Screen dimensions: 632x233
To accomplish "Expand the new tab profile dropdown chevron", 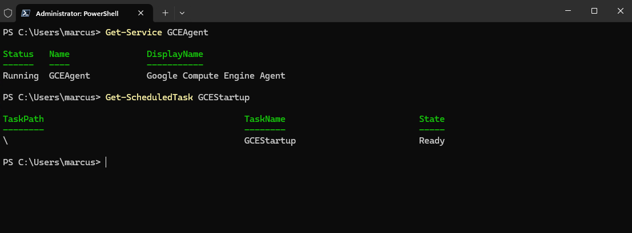I will (182, 13).
